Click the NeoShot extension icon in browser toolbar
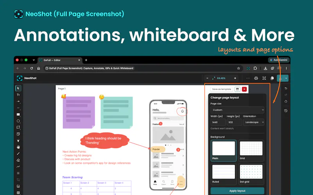Screen dimensions: 313x195 tap(248, 68)
